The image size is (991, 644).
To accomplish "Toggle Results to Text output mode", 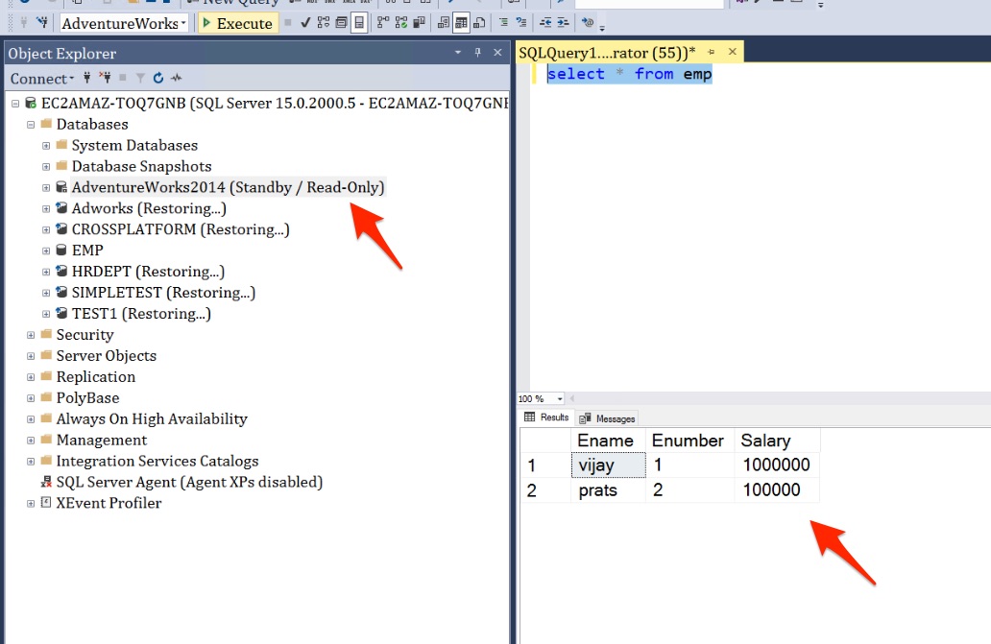I will [445, 23].
